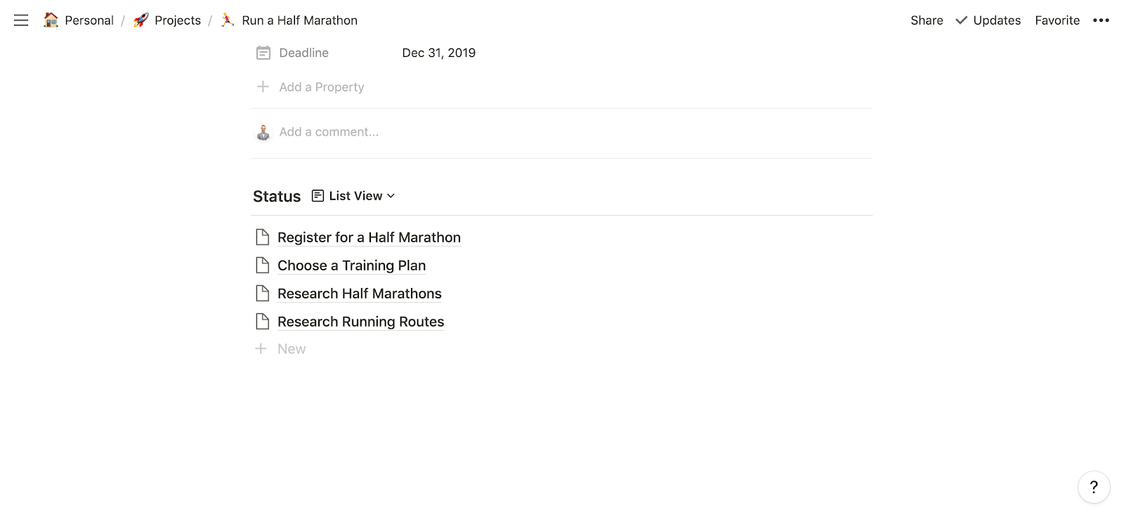Mark the page as Favorite
Image resolution: width=1124 pixels, height=517 pixels.
pyautogui.click(x=1057, y=20)
